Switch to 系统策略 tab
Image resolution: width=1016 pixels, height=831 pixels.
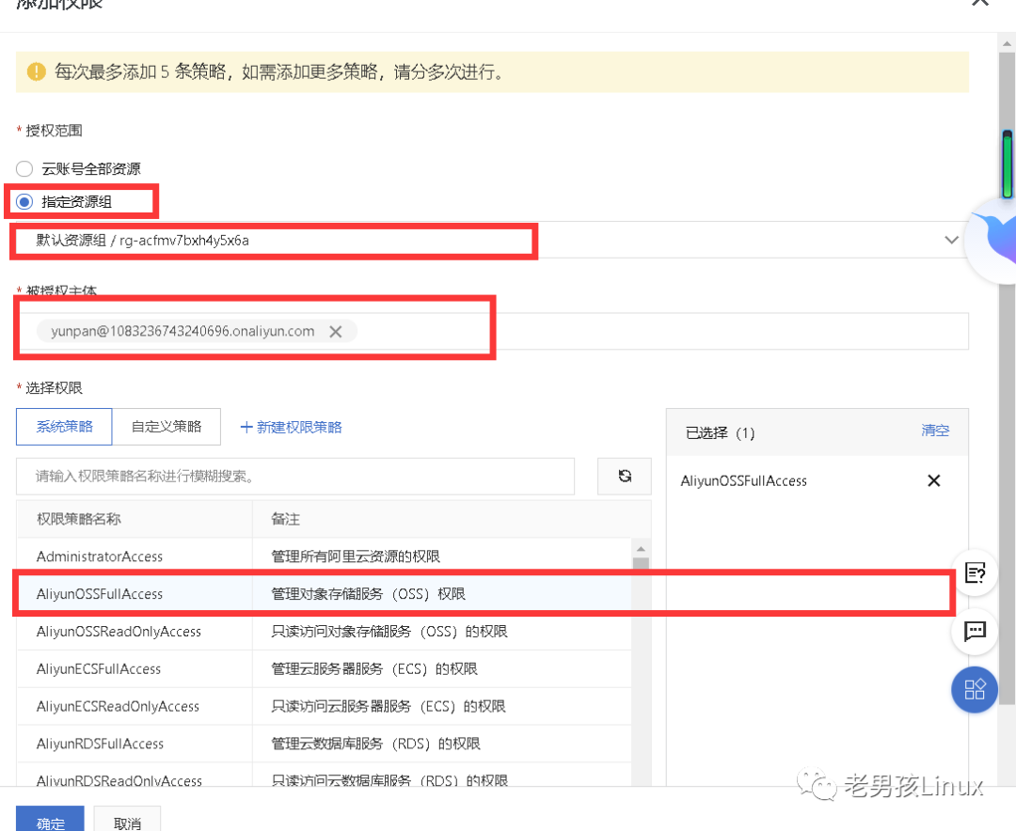(64, 427)
